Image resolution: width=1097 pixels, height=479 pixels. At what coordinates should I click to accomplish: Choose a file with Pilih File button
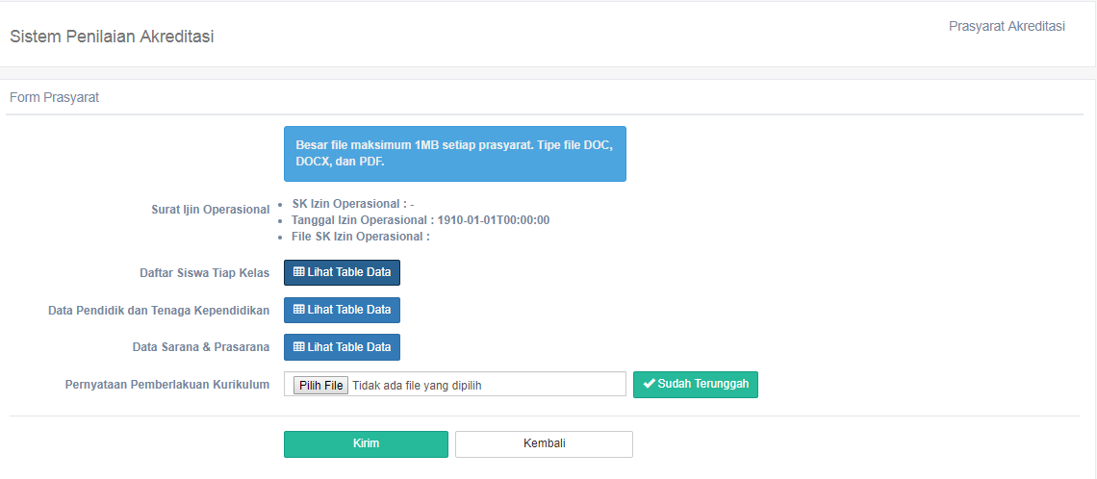(320, 386)
